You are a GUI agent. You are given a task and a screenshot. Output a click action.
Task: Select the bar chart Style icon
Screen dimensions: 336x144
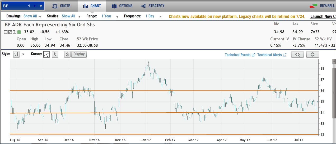(16, 54)
